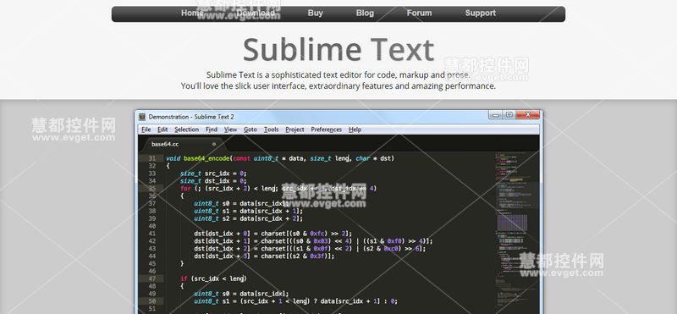Open the Find menu

tap(211, 129)
